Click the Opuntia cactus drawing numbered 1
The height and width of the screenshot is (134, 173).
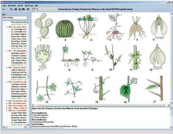click(44, 26)
